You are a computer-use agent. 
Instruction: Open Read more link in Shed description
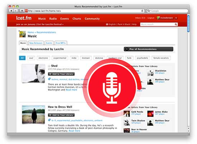(x=71, y=90)
